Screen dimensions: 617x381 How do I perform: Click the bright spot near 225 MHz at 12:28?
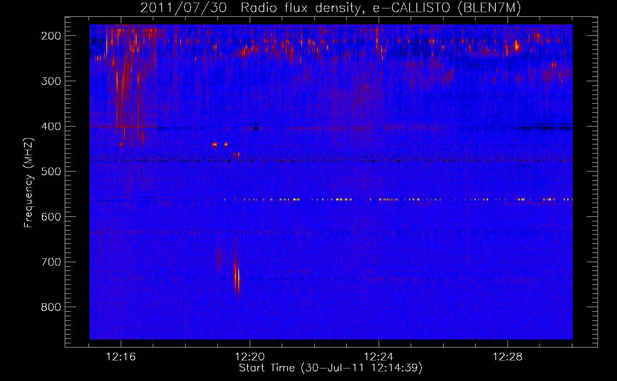(x=517, y=46)
